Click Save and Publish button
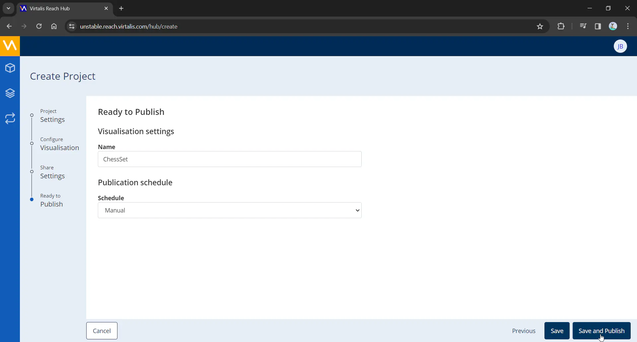Image resolution: width=637 pixels, height=342 pixels. pos(602,331)
